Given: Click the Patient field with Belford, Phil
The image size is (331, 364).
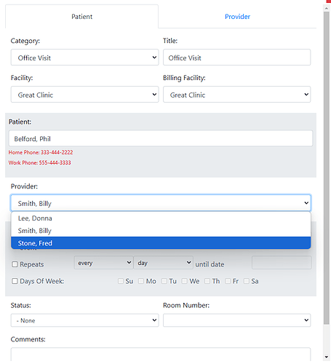Looking at the screenshot, I should tap(161, 138).
